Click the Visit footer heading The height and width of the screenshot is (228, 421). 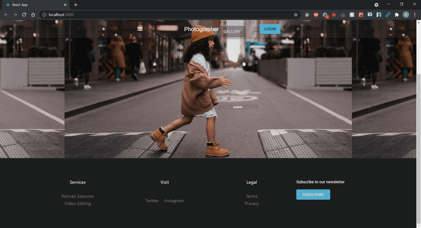click(x=164, y=182)
